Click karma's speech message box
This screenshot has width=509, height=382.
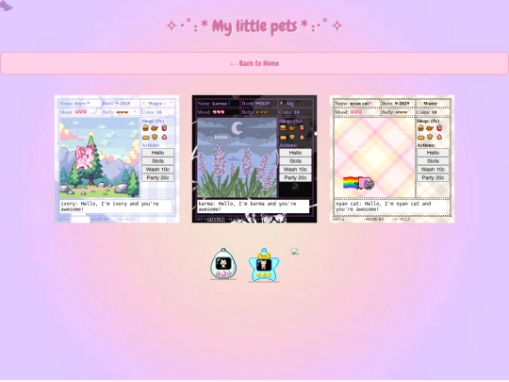click(254, 207)
